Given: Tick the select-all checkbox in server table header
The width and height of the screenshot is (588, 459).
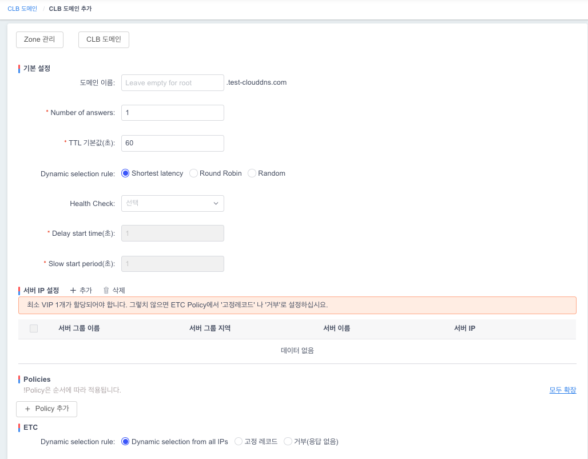Looking at the screenshot, I should point(34,329).
